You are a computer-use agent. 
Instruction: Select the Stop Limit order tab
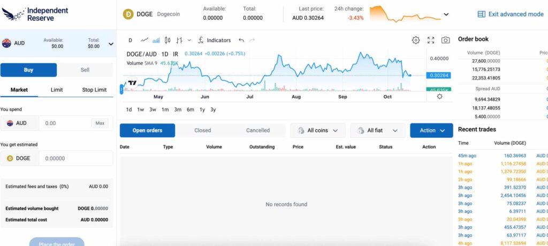pyautogui.click(x=94, y=90)
